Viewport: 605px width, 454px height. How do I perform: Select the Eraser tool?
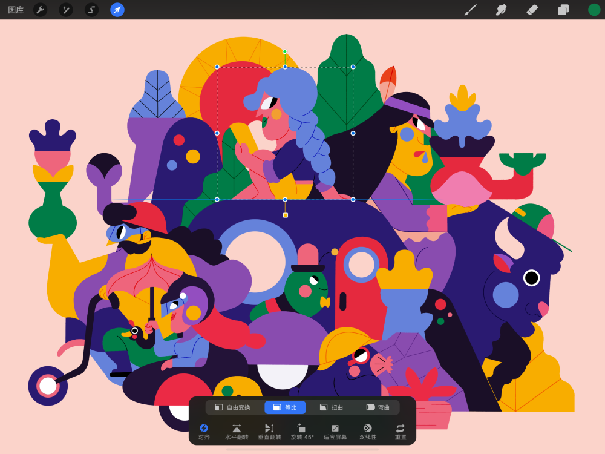pyautogui.click(x=532, y=10)
